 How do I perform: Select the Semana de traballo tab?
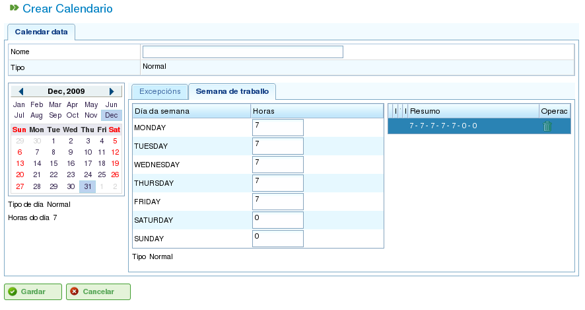point(232,92)
